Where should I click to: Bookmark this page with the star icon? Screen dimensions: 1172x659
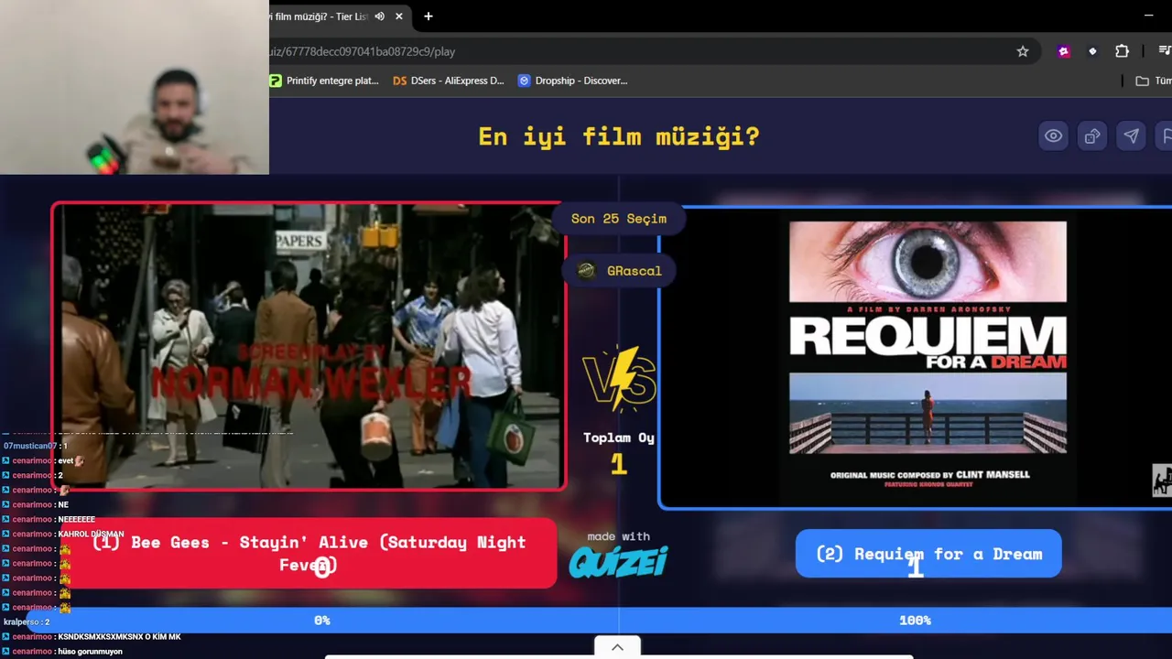[1023, 51]
